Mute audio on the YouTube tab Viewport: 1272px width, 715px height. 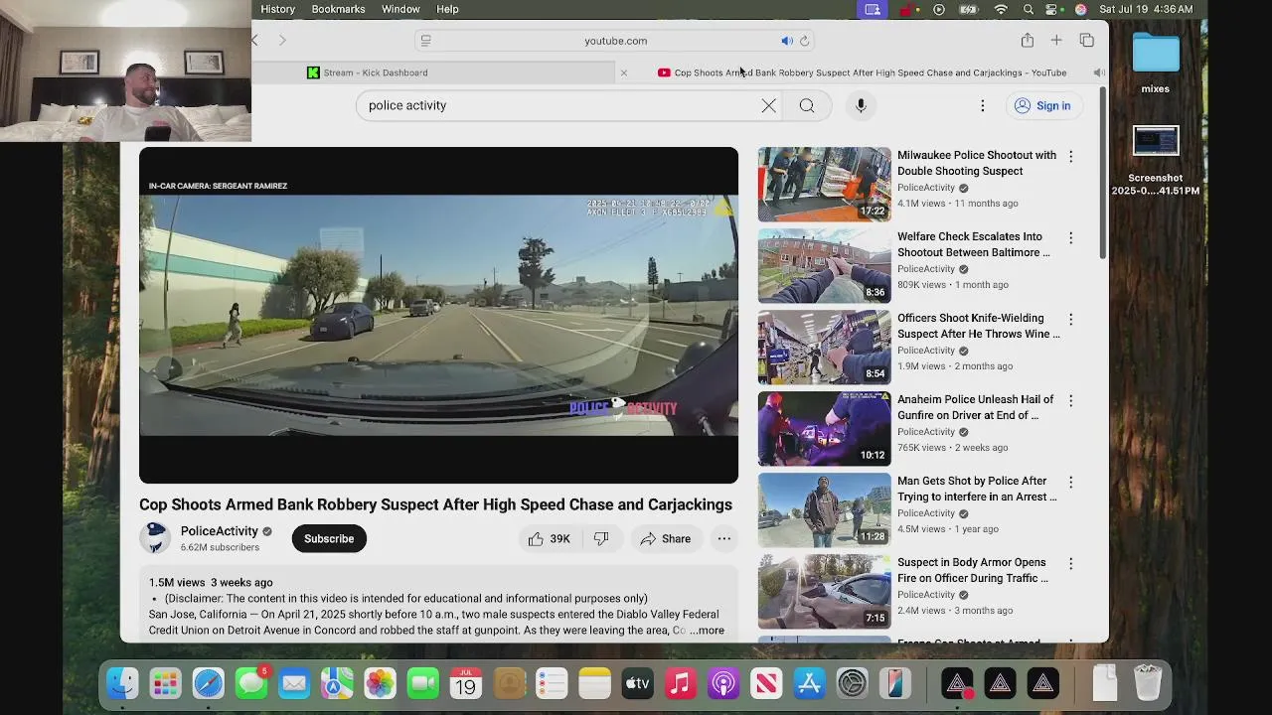tap(1098, 72)
